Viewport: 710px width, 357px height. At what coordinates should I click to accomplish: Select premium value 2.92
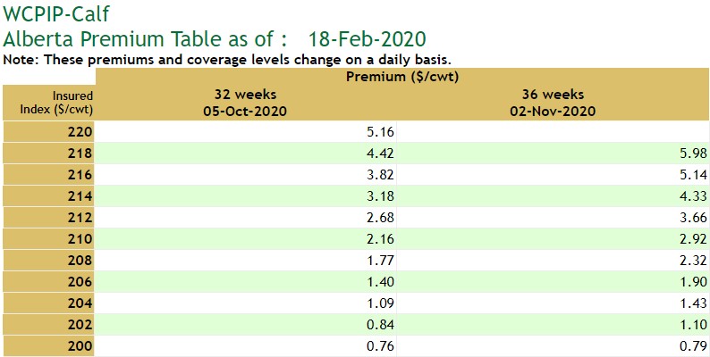(x=692, y=239)
